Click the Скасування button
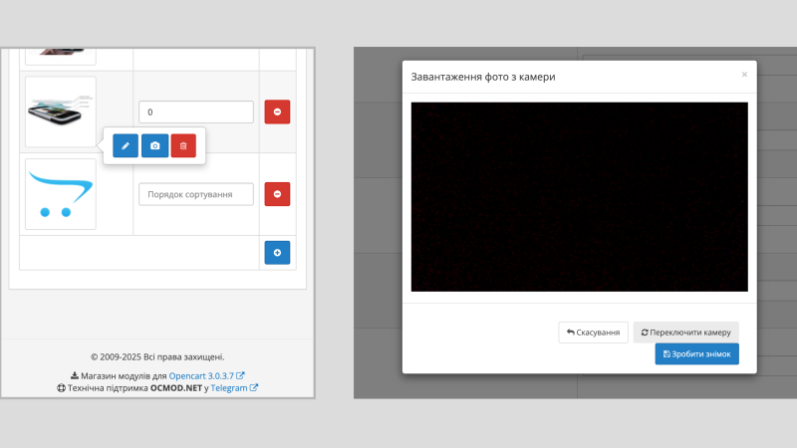 tap(593, 333)
